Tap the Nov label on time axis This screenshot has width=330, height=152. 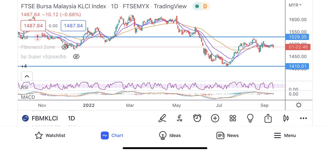[x=42, y=105]
